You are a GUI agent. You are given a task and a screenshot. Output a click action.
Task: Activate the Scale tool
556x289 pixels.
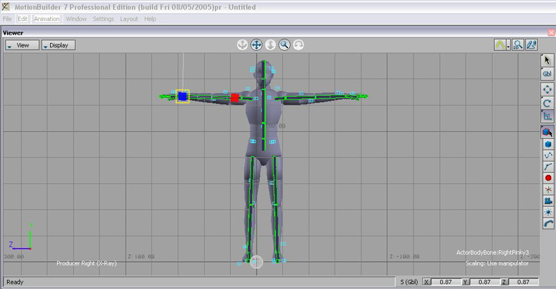tap(547, 116)
